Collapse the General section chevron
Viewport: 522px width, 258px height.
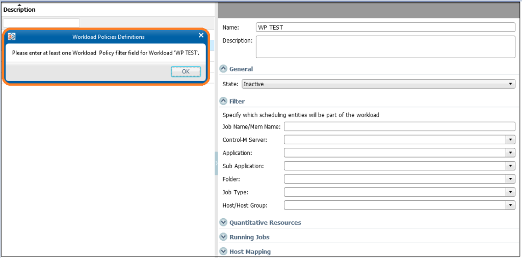coord(224,69)
